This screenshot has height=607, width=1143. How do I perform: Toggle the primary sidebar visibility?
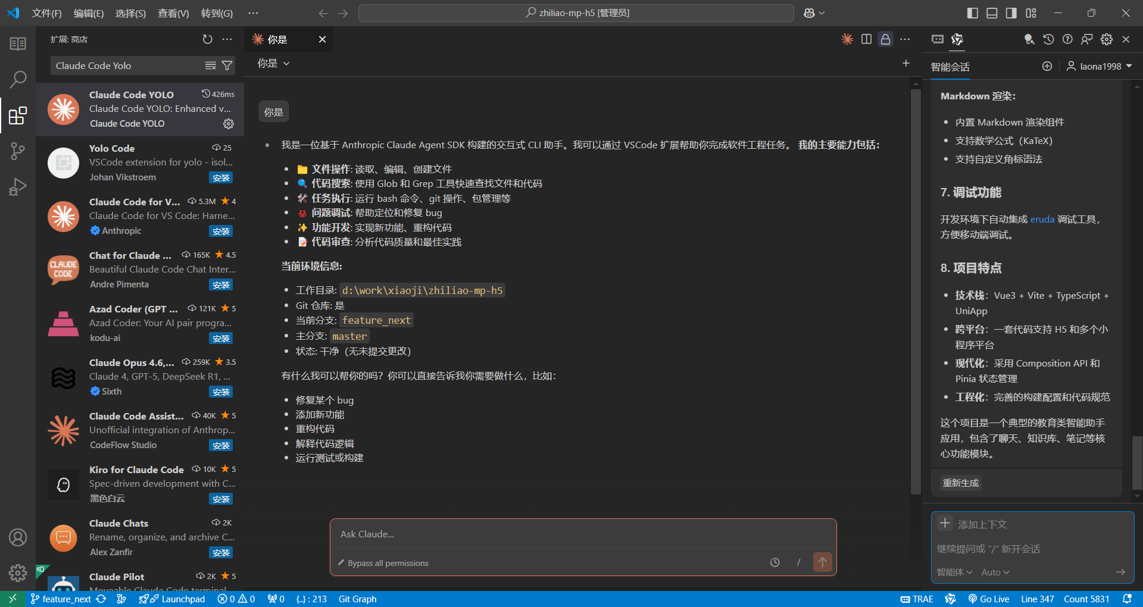972,12
